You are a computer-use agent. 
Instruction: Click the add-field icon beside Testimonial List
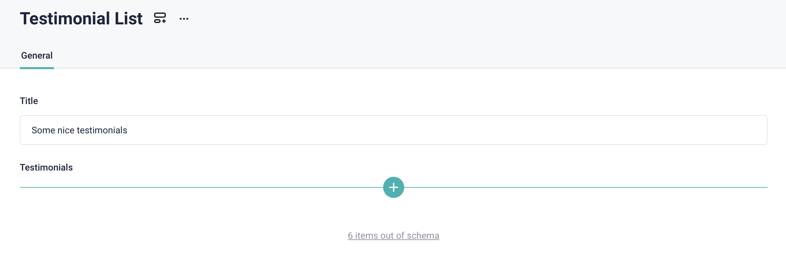coord(160,18)
